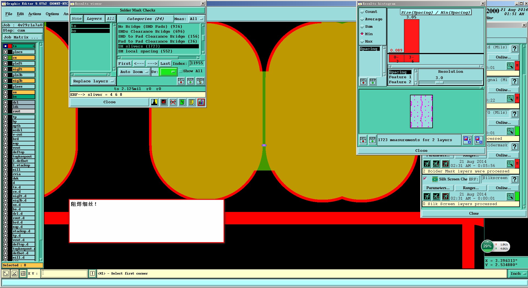
Task: Click the UNDO icon in Results viewer
Action: point(200,81)
